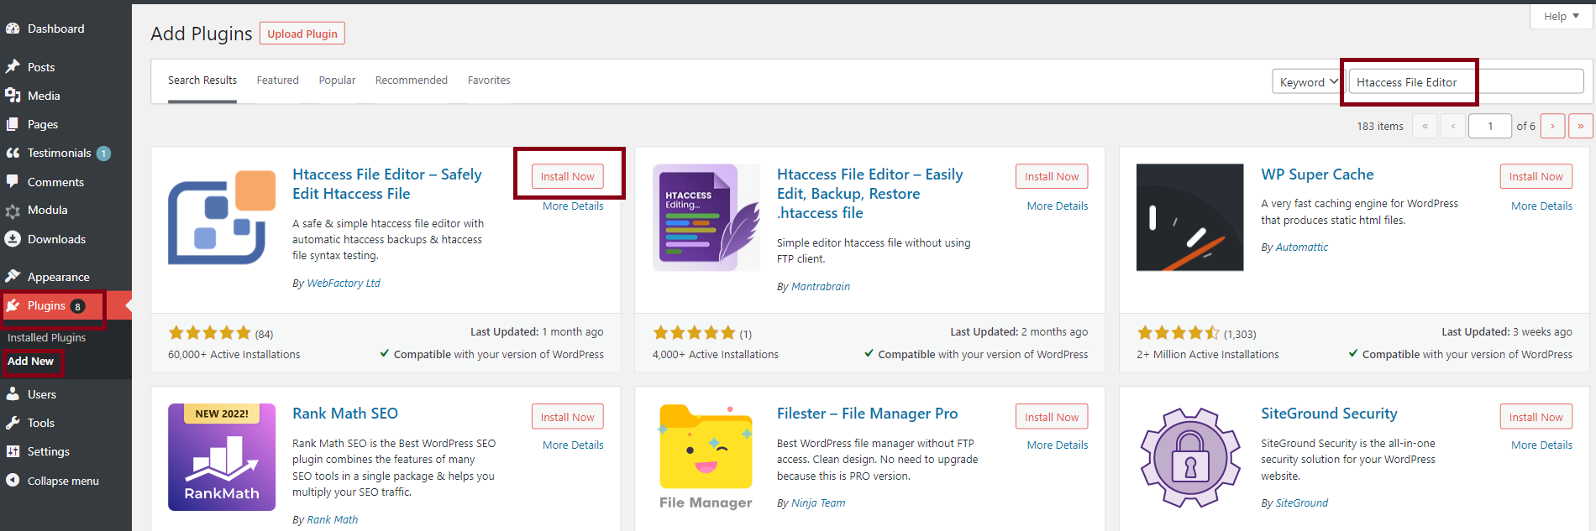View More Details for Mantrabrain Htaccess editor
Viewport: 1596px width, 531px height.
coord(1058,206)
